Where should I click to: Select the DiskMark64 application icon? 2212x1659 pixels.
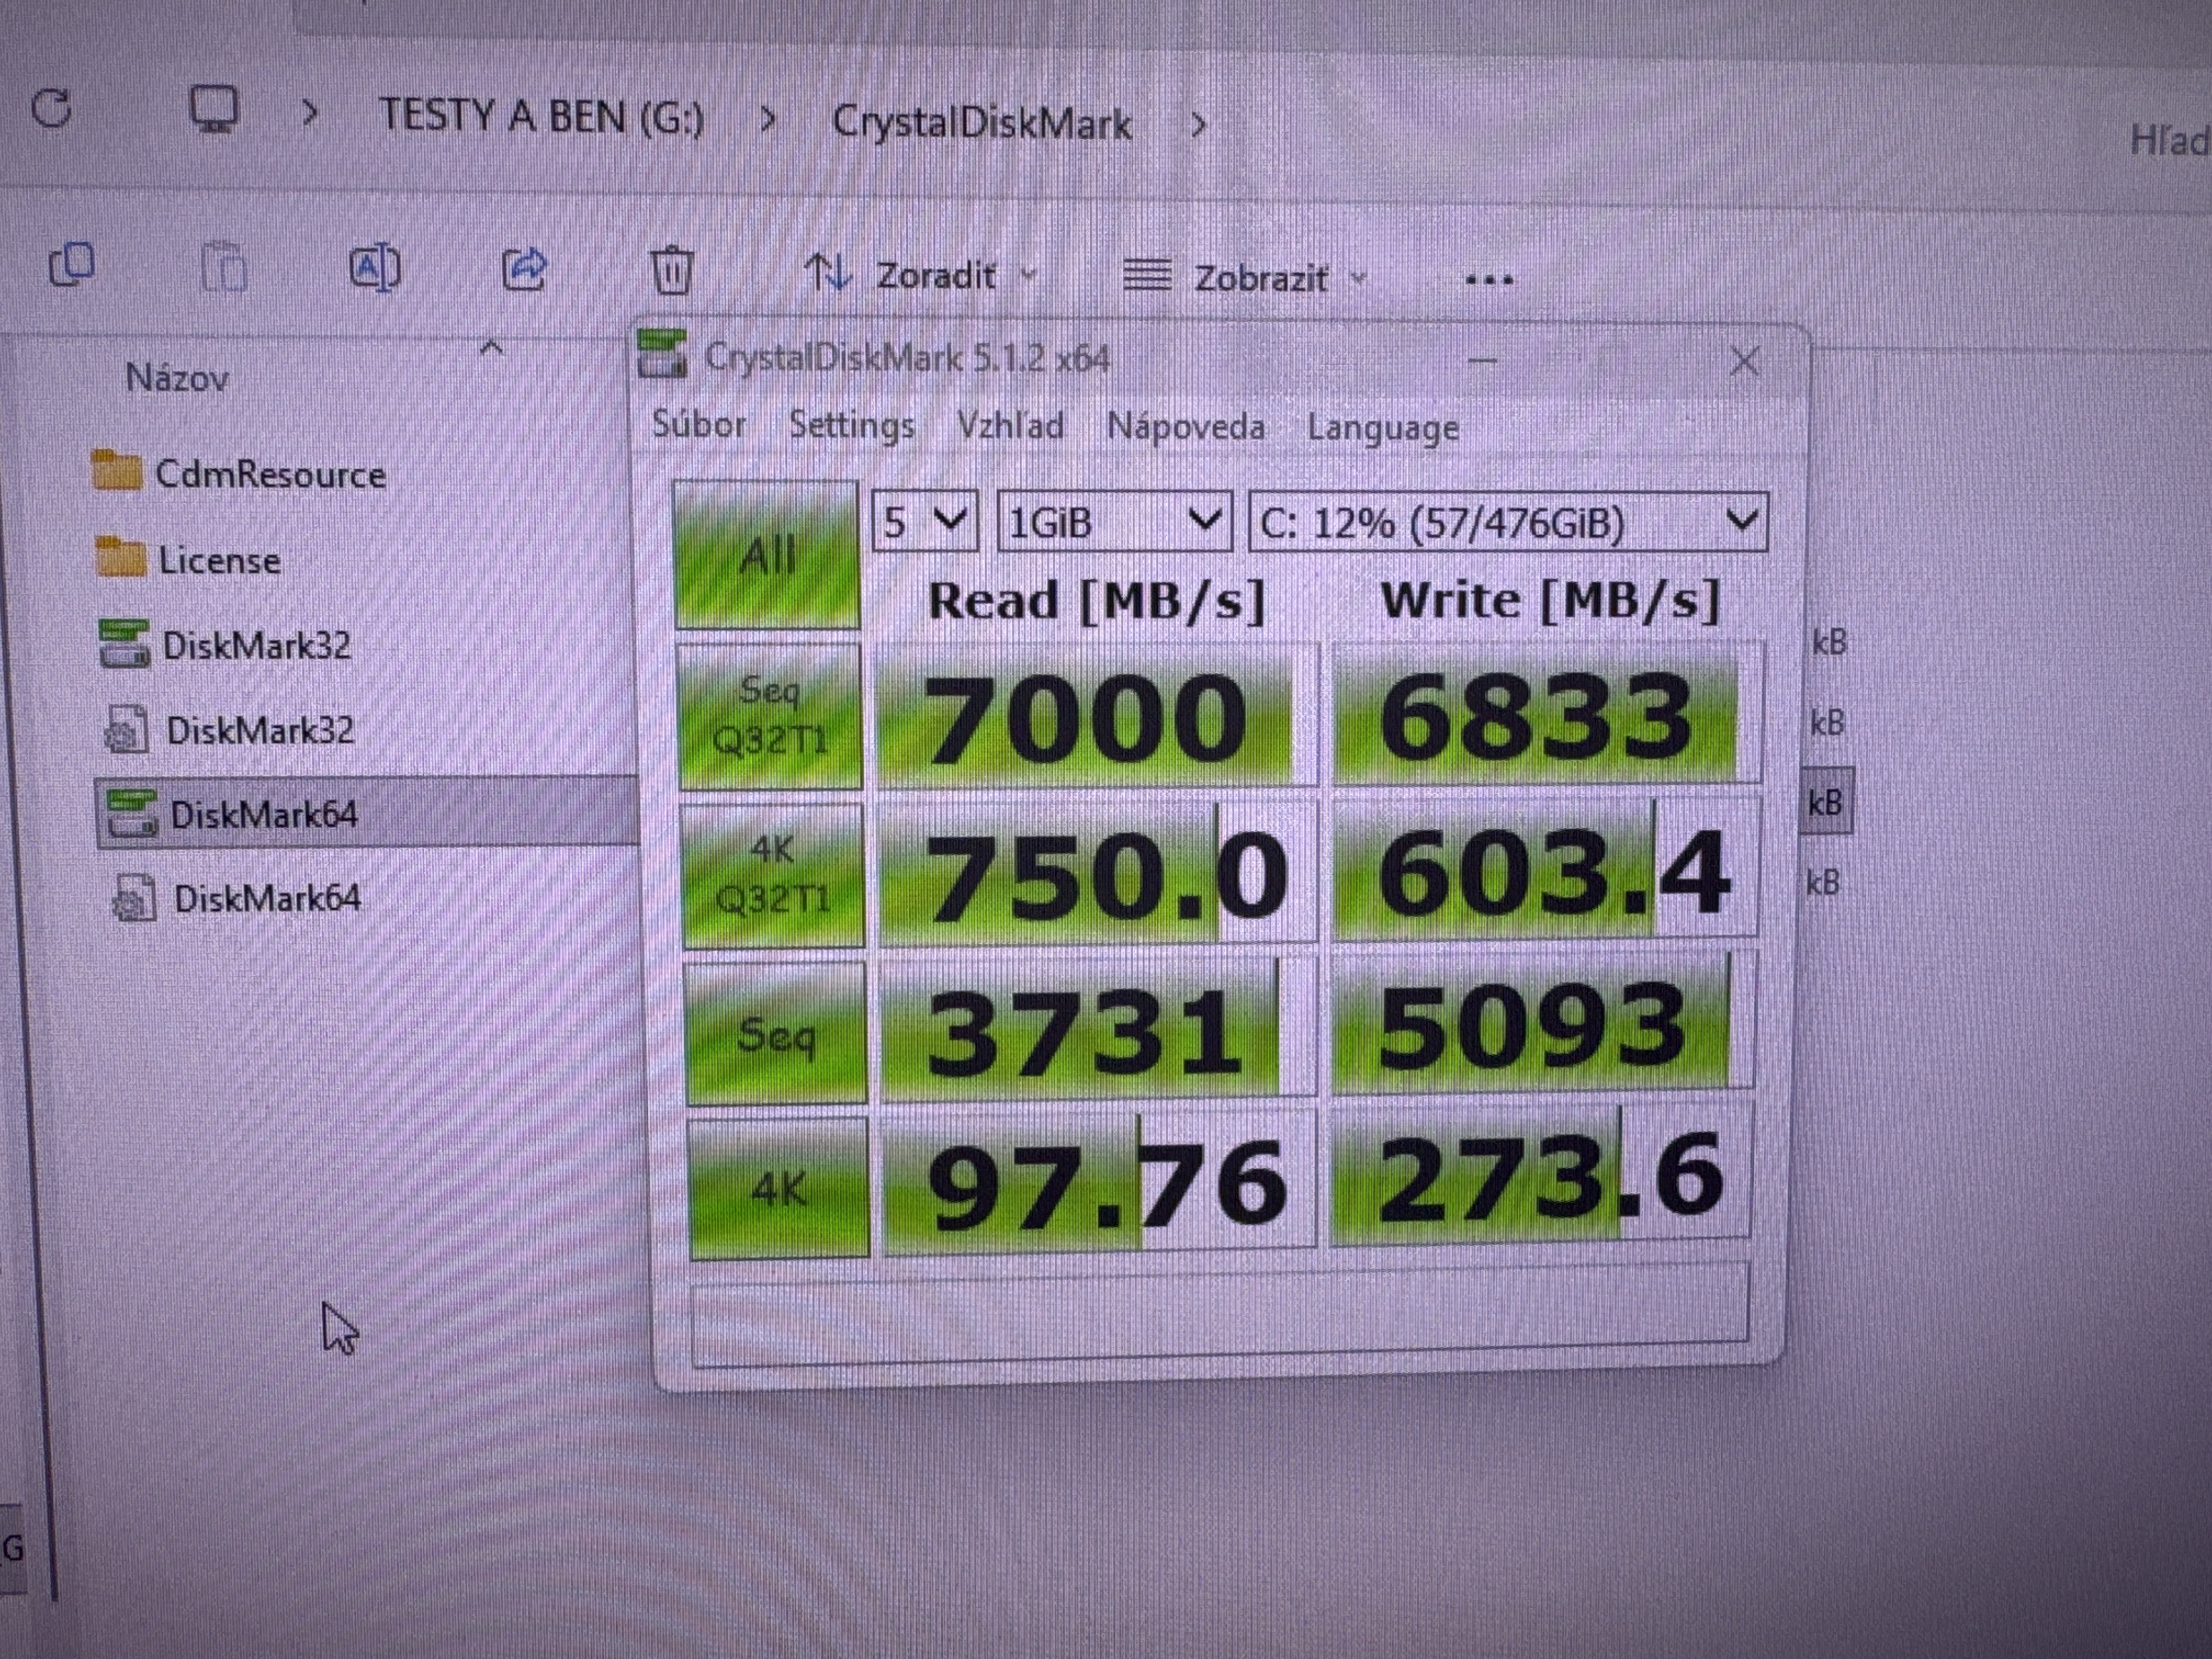point(133,813)
